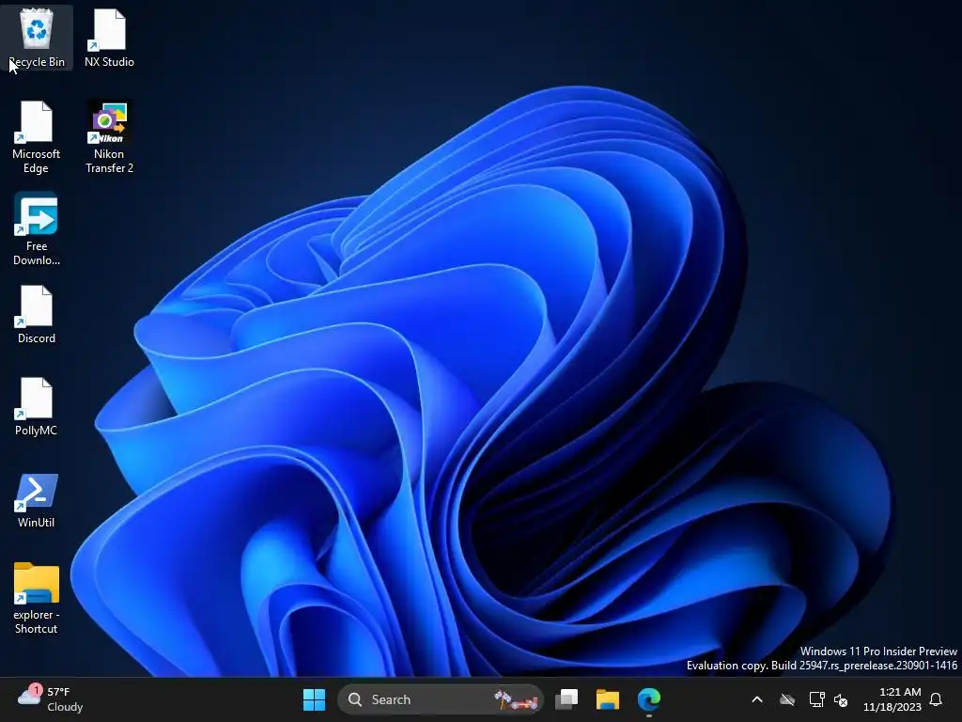Image resolution: width=962 pixels, height=722 pixels.
Task: Select the NX Studio shortcut
Action: (109, 38)
